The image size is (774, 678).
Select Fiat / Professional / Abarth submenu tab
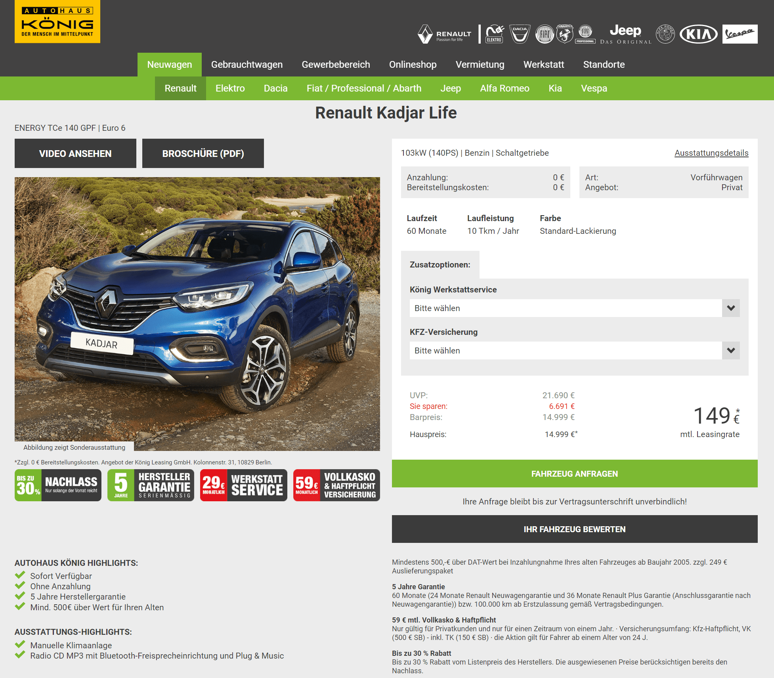pyautogui.click(x=364, y=88)
